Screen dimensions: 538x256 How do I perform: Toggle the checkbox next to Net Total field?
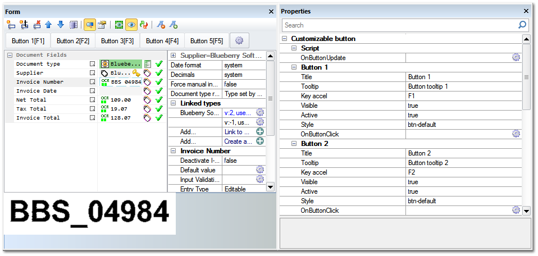[x=93, y=100]
